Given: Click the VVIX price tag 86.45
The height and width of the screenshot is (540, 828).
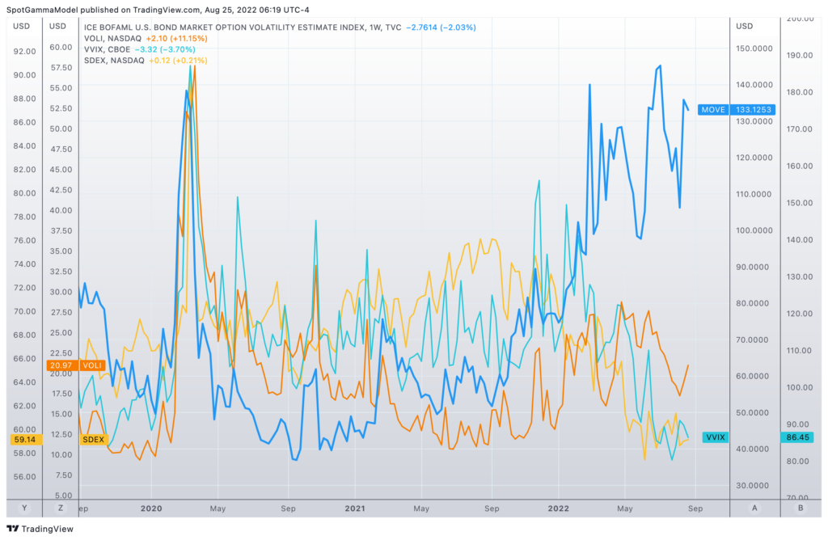Looking at the screenshot, I should click(x=797, y=437).
